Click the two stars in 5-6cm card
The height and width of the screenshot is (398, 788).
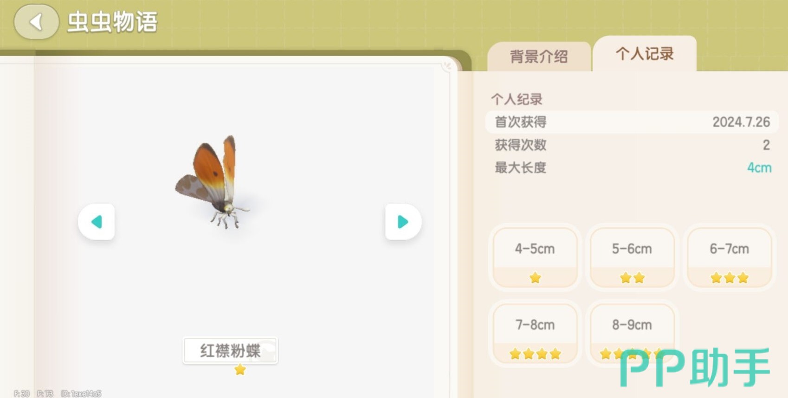[632, 278]
